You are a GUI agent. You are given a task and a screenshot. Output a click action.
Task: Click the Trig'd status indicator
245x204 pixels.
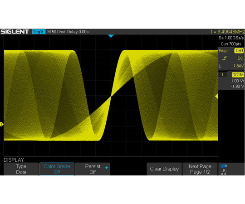[39, 32]
